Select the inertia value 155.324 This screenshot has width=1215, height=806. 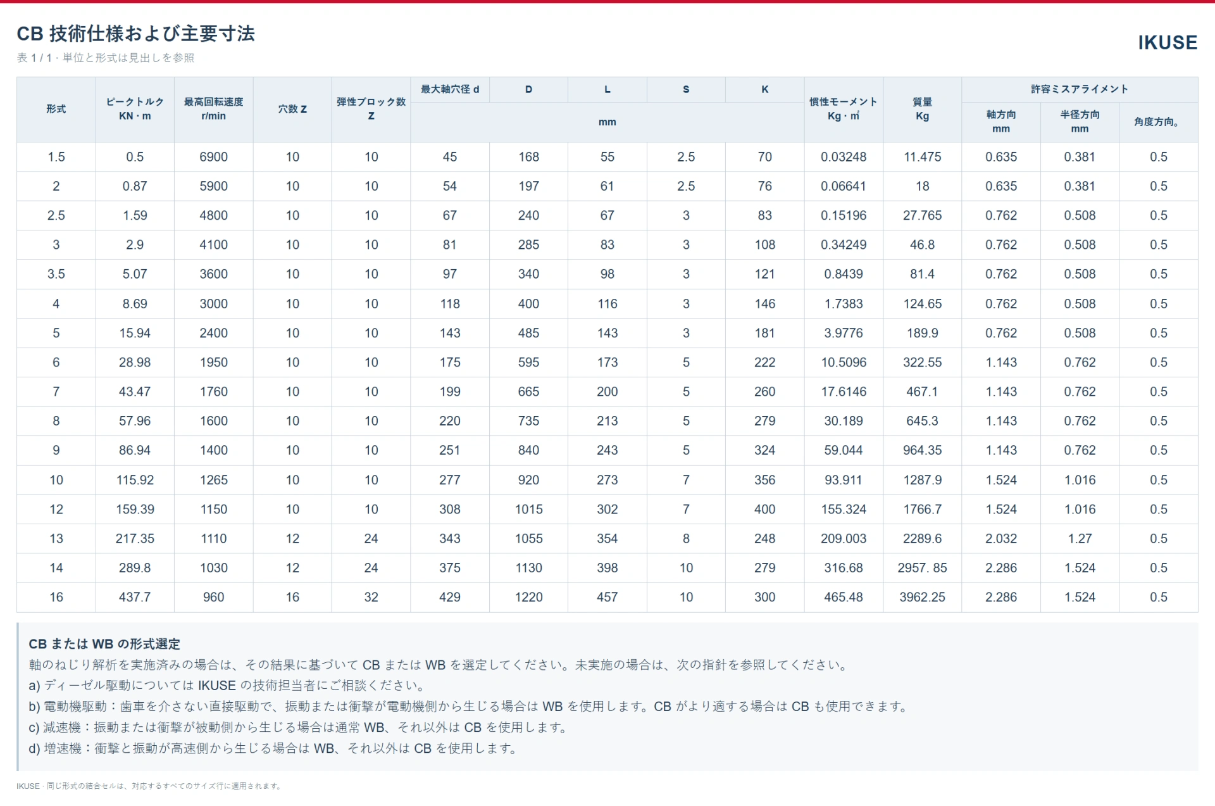pyautogui.click(x=844, y=509)
